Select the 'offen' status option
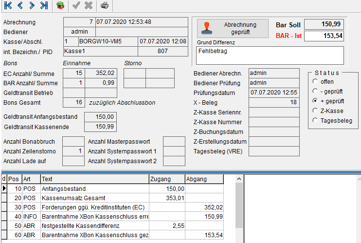 click(315, 82)
